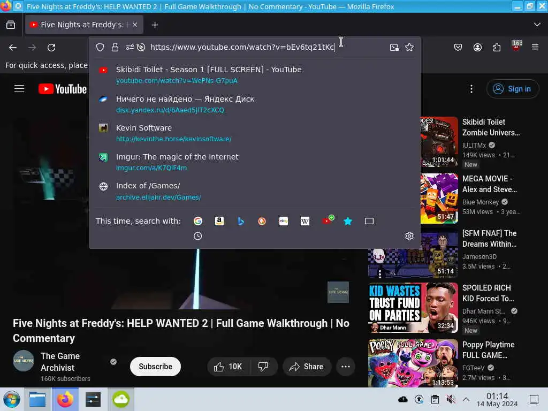Open the Windows-style start menu

(12, 399)
